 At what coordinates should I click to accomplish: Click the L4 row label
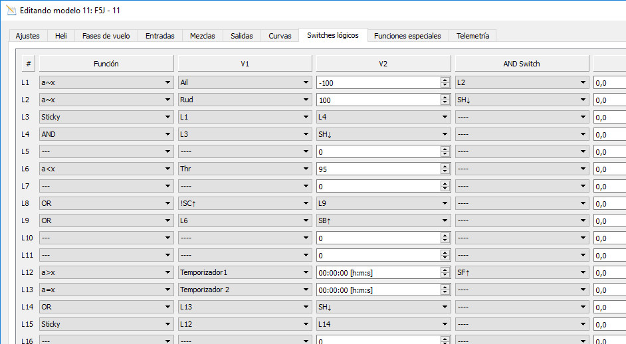(x=26, y=135)
